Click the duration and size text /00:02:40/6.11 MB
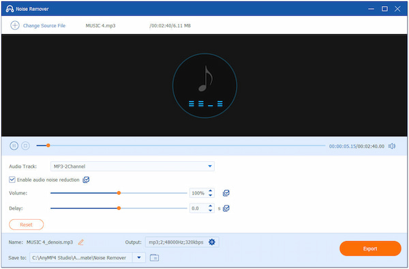 [170, 25]
